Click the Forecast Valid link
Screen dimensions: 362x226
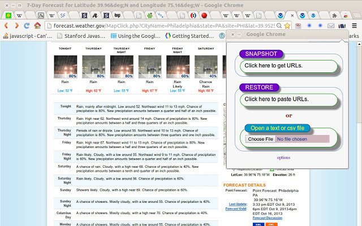click(236, 208)
